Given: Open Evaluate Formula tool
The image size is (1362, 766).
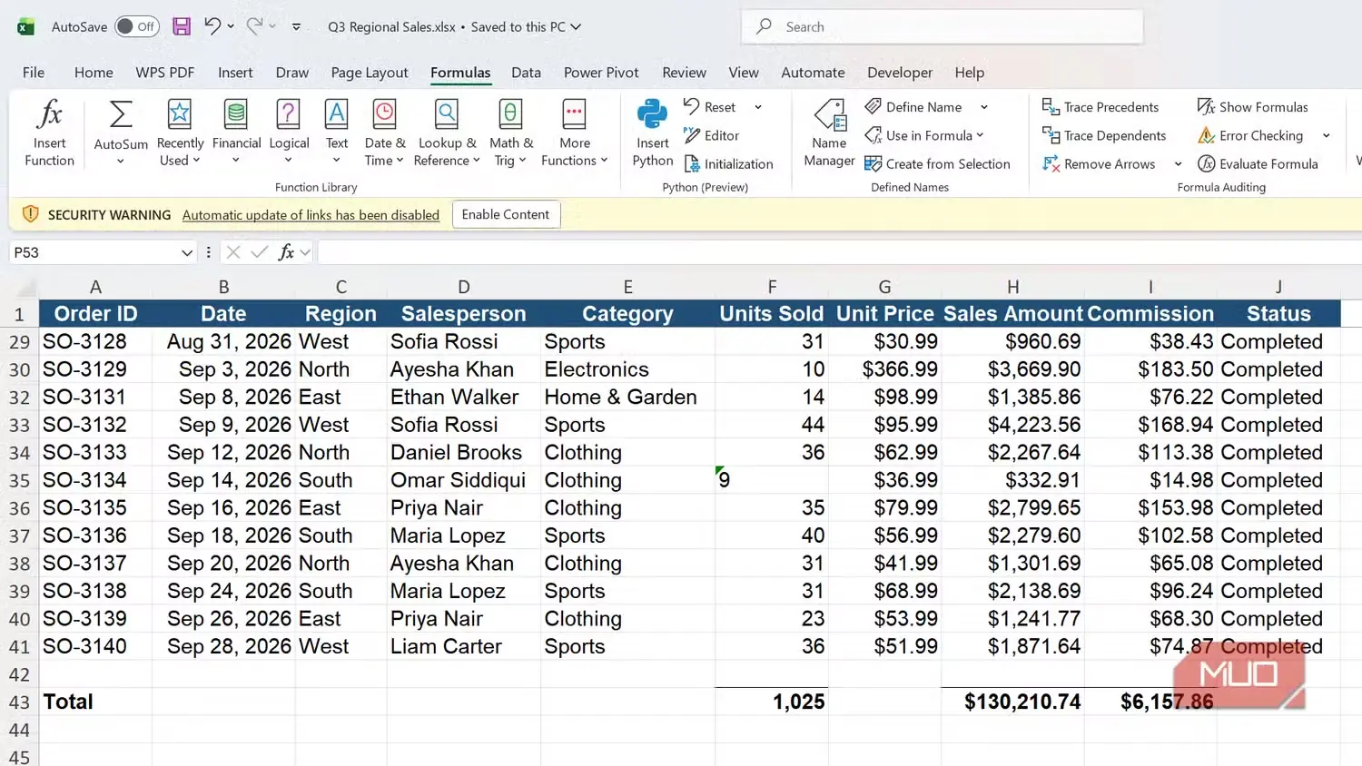Looking at the screenshot, I should click(x=1258, y=163).
